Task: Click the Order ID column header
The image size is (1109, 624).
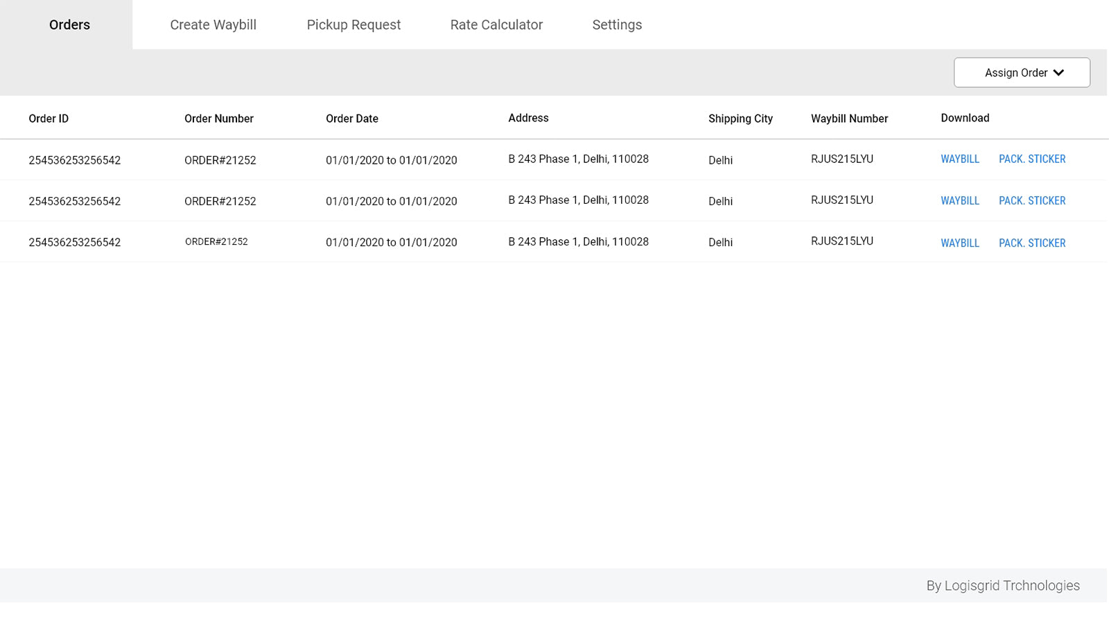Action: pos(49,119)
